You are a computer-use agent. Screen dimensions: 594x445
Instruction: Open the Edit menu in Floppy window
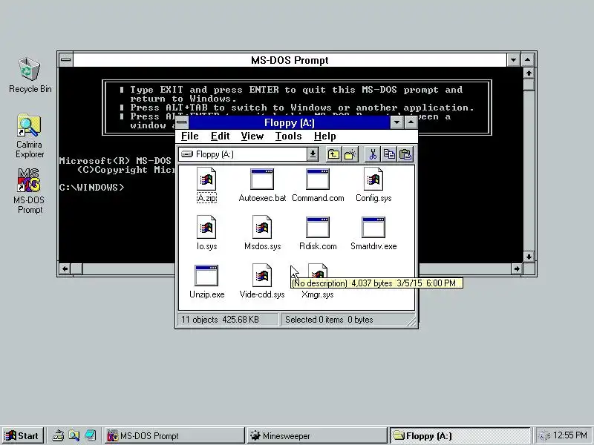click(220, 136)
